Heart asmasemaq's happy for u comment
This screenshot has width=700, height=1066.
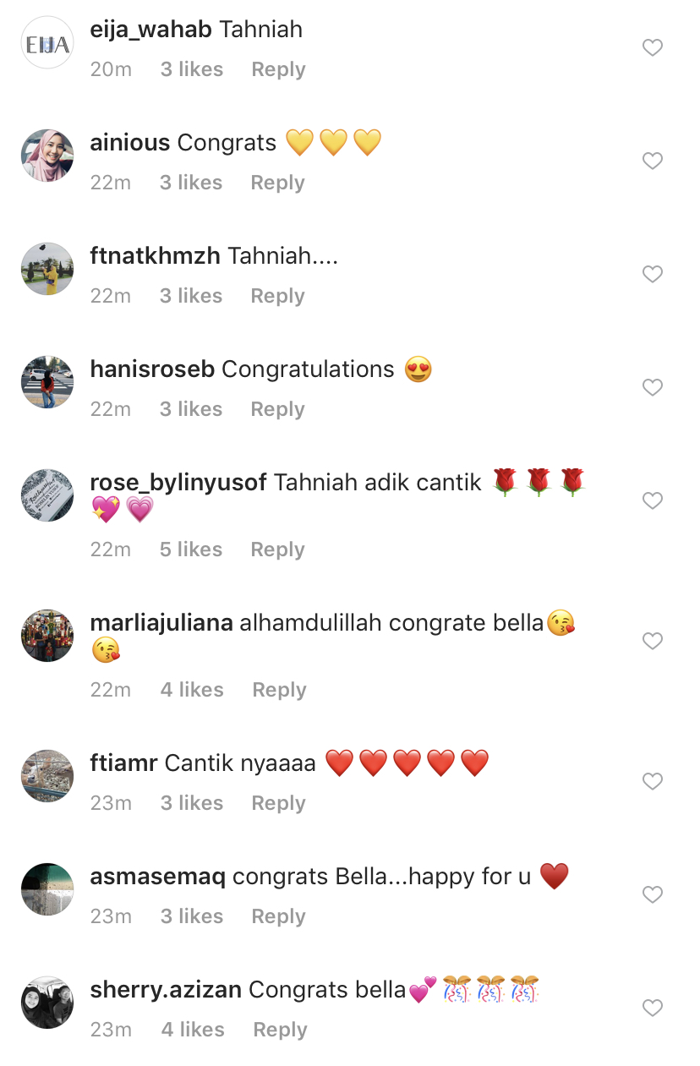tap(653, 895)
